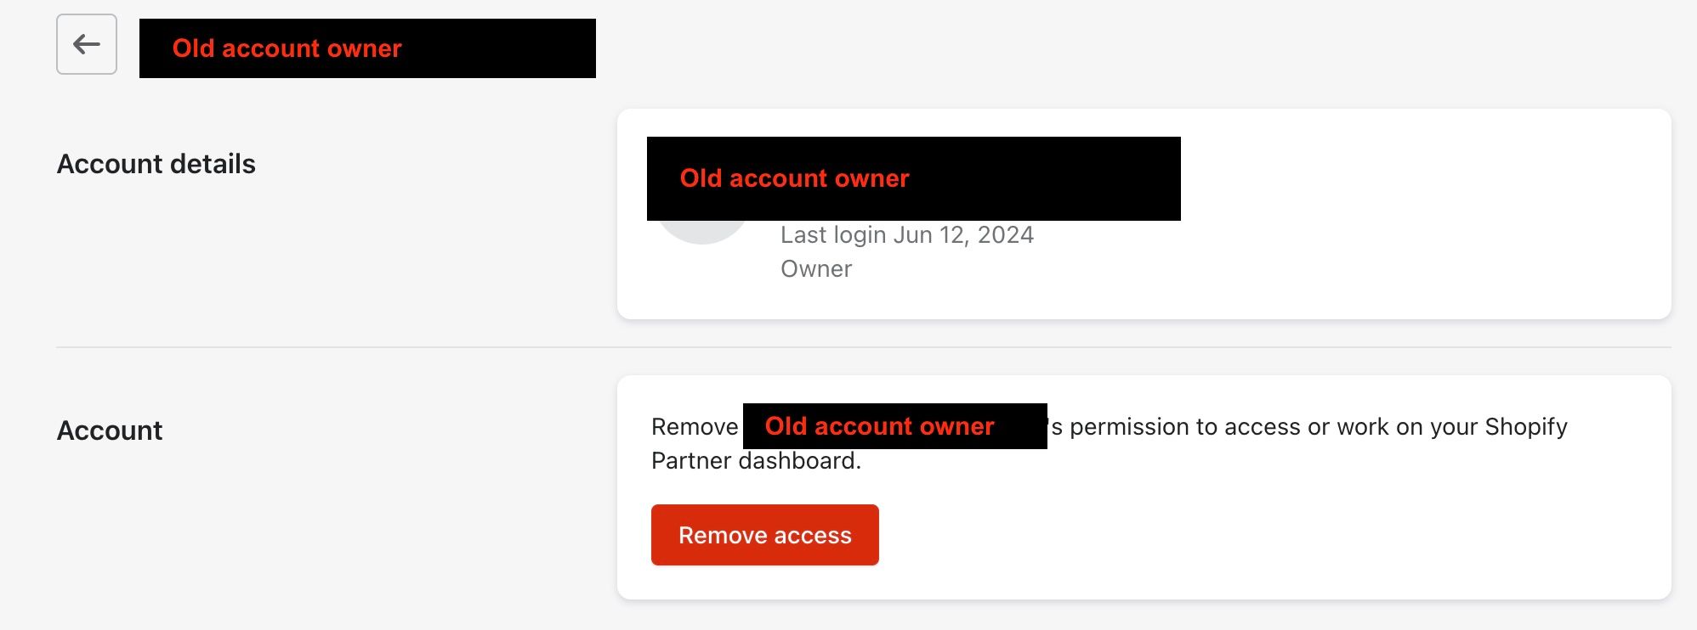
Task: Click the redacted name in Account details card
Action: pyautogui.click(x=913, y=178)
